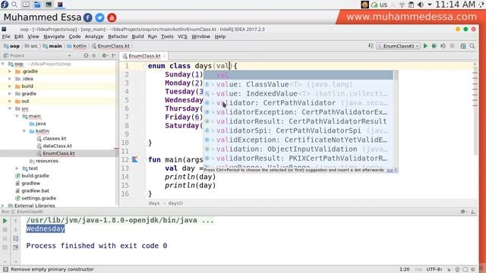486x273 pixels.
Task: Open system volume icon in top tray
Action: tap(421, 5)
